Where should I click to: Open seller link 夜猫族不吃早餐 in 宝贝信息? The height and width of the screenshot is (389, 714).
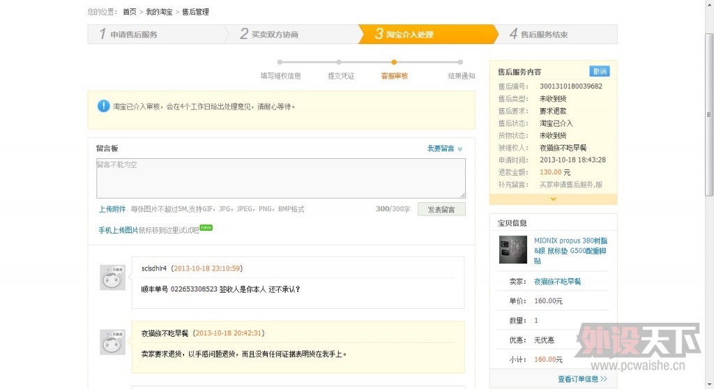pyautogui.click(x=557, y=282)
